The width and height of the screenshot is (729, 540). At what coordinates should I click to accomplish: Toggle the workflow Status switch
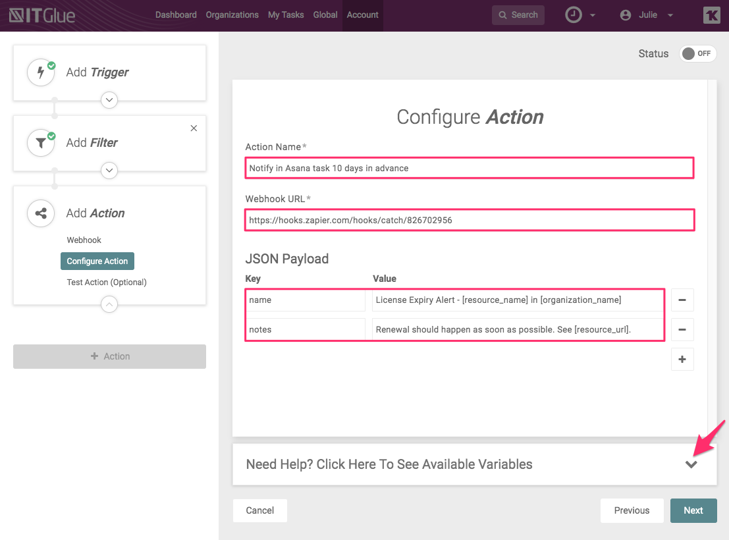(x=697, y=54)
